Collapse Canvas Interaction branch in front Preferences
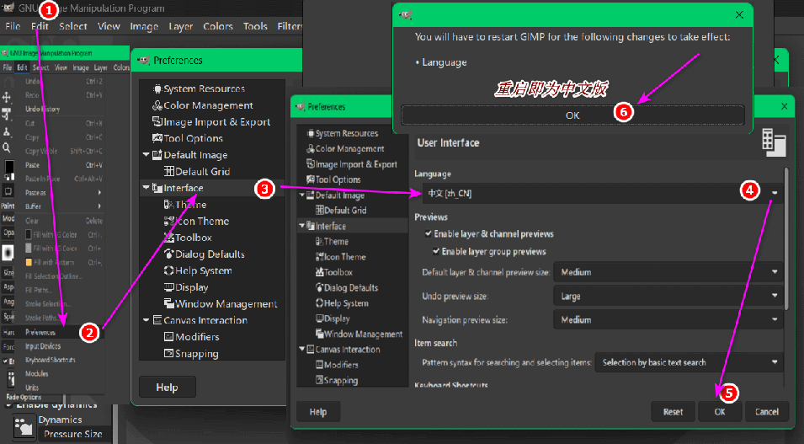The image size is (804, 444). (x=301, y=349)
